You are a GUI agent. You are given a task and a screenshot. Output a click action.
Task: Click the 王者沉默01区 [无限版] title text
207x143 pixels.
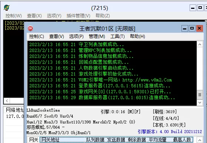click(x=107, y=29)
